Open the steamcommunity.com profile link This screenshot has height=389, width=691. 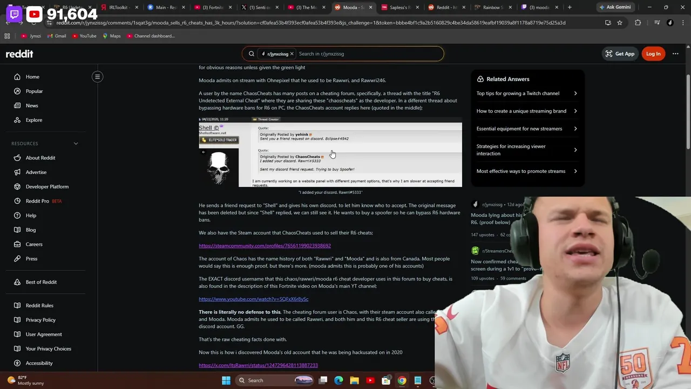(x=265, y=246)
